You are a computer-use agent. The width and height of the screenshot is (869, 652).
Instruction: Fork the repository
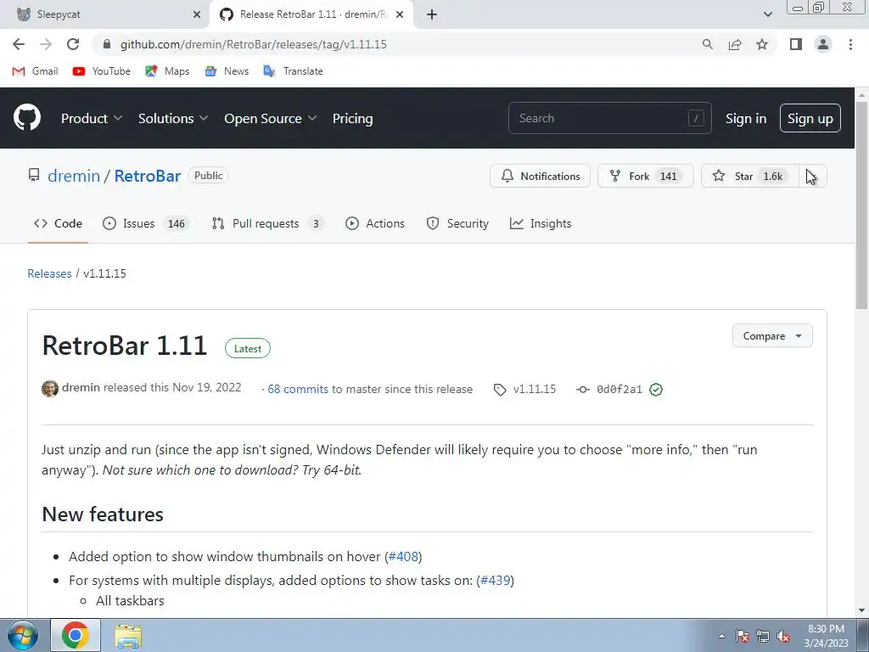point(645,176)
